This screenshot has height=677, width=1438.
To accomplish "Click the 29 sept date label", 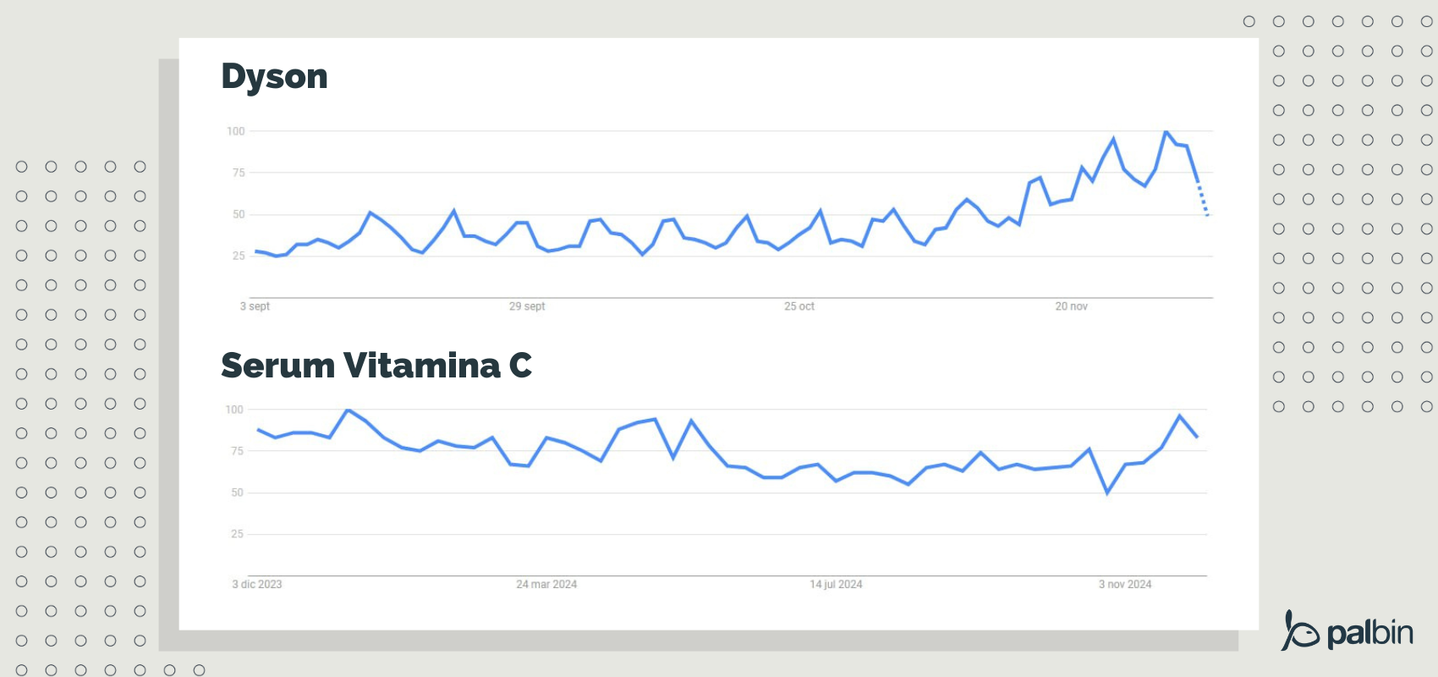I will pos(527,306).
